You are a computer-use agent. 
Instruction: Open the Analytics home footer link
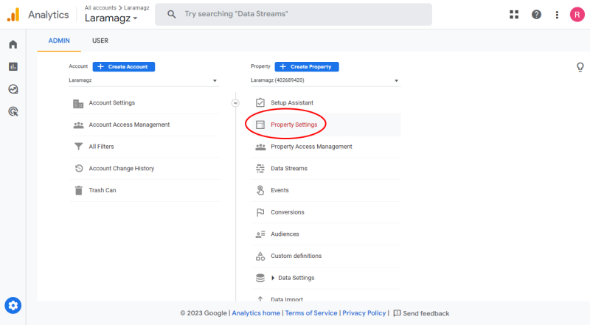[256, 313]
